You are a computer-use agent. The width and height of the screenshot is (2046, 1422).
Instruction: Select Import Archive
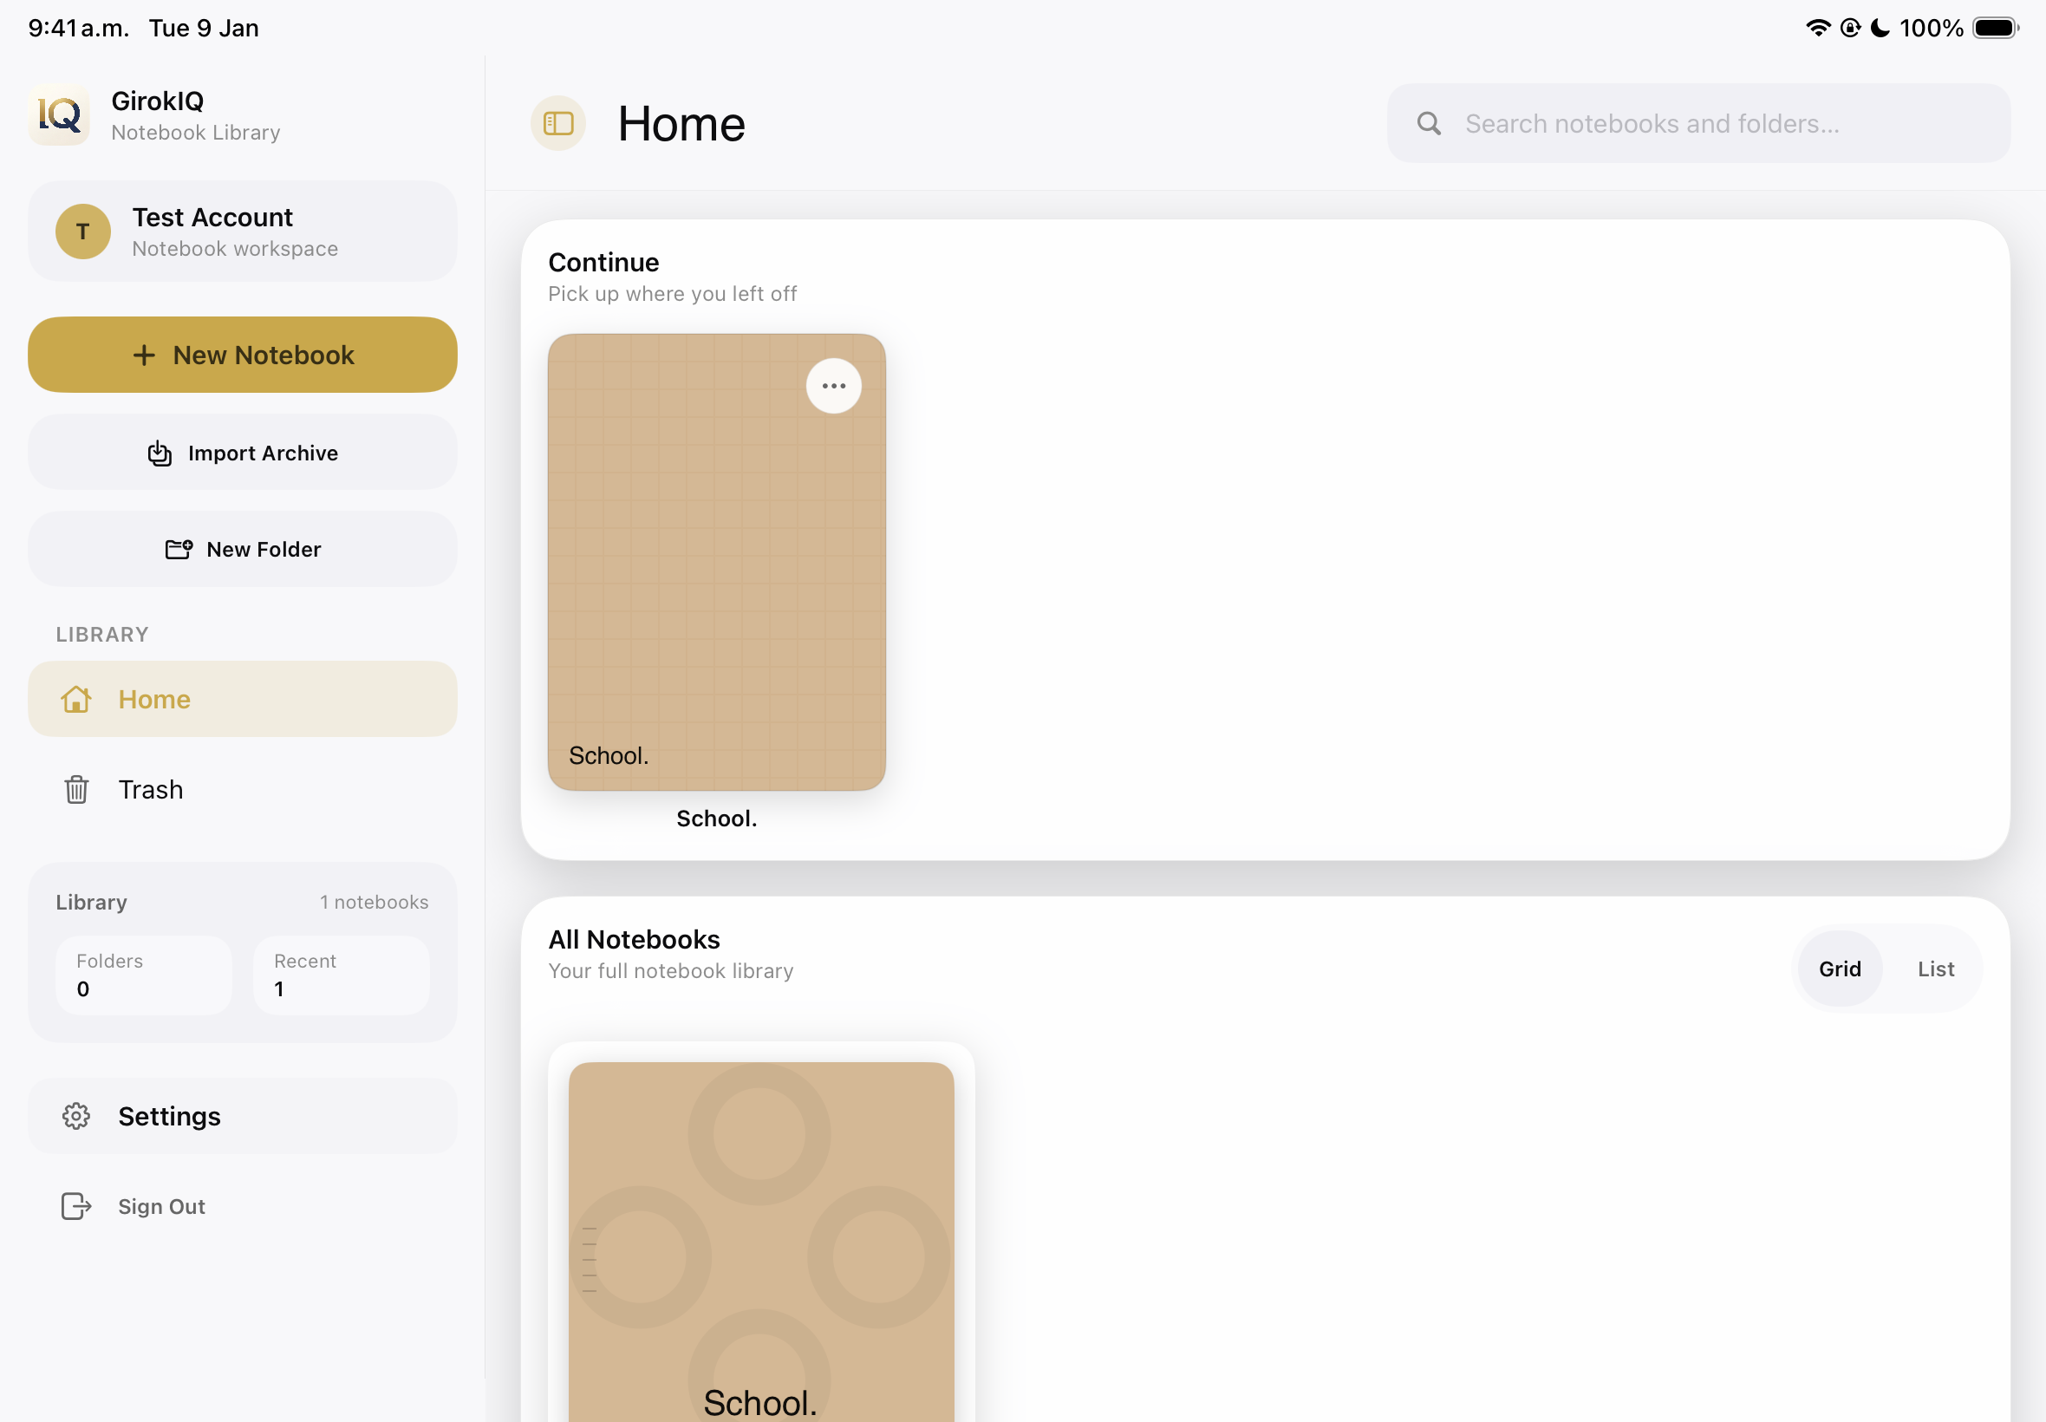pos(242,453)
